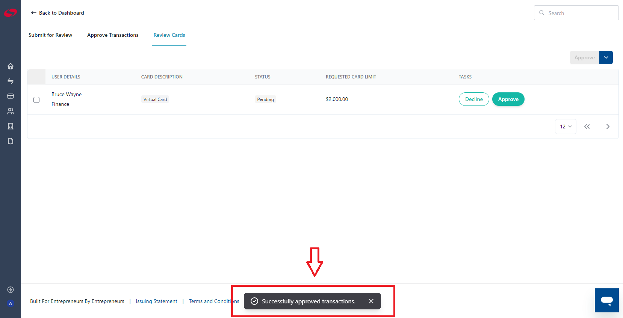
Task: Dismiss the success notification toast
Action: pos(371,301)
